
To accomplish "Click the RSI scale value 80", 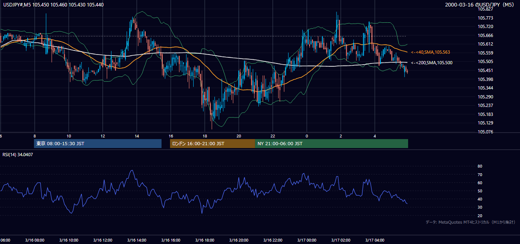I will click(x=480, y=166).
